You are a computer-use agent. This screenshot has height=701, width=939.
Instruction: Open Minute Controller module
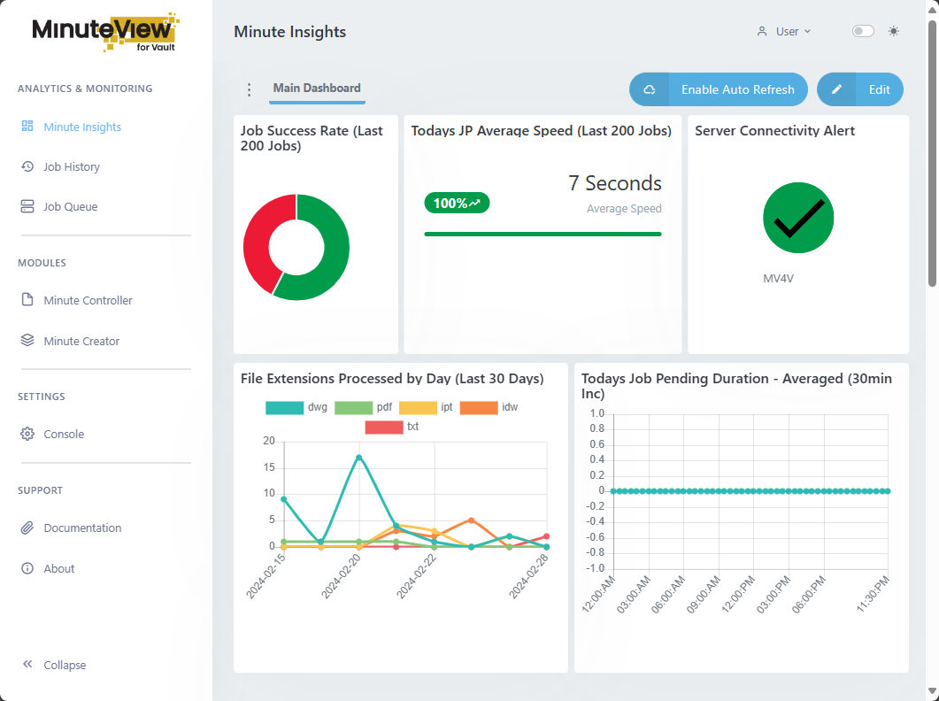[88, 300]
